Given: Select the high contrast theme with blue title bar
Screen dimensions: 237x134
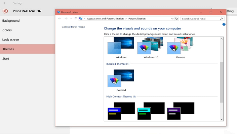Looking at the screenshot, I should [121, 111].
